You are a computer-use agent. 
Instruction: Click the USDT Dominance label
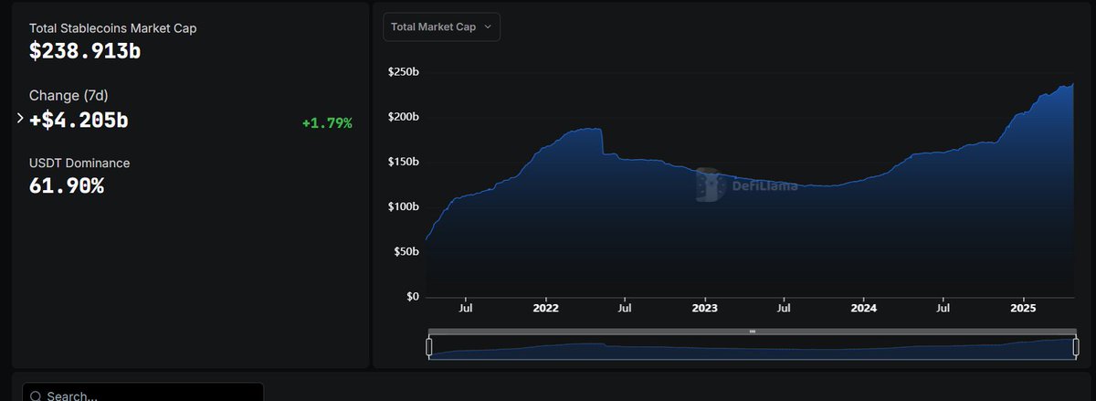pyautogui.click(x=79, y=163)
